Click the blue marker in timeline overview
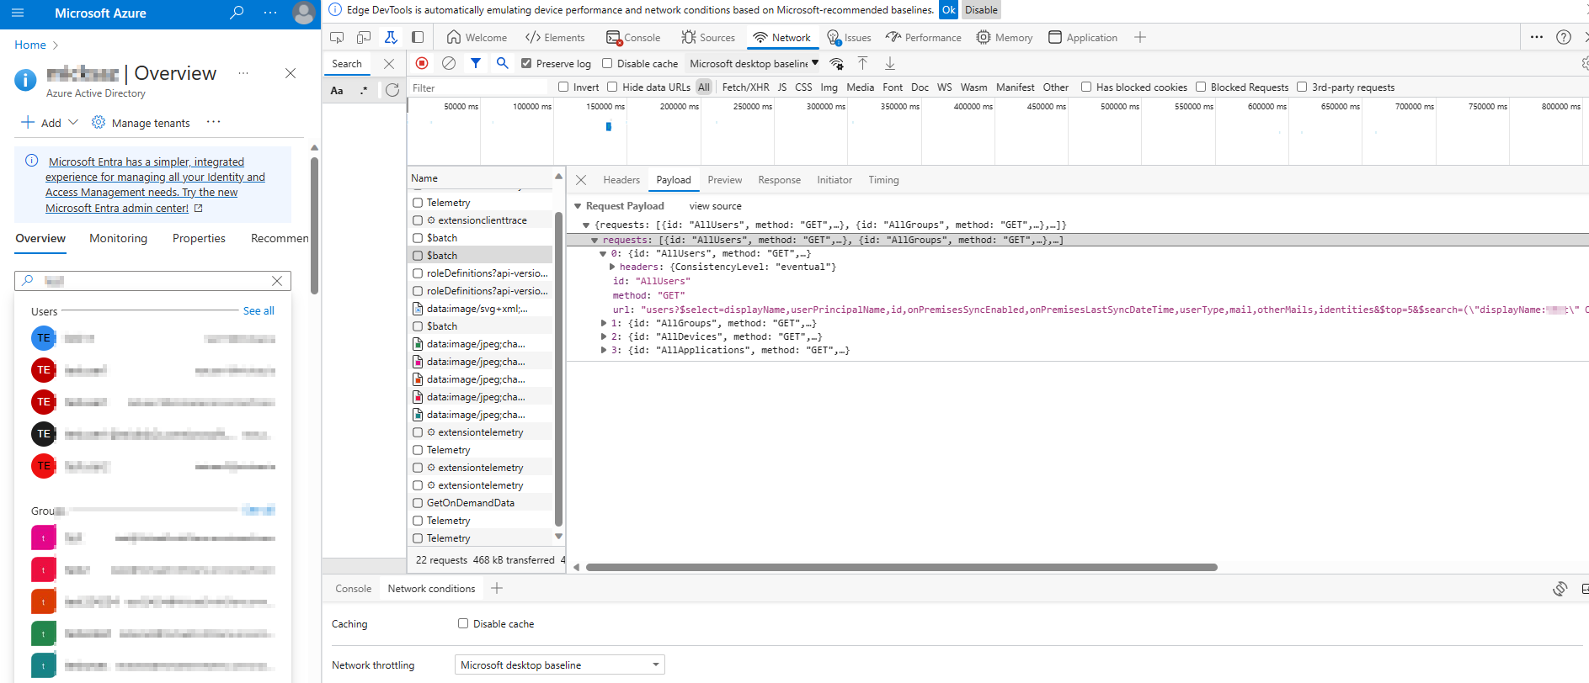The width and height of the screenshot is (1589, 683). tap(609, 126)
